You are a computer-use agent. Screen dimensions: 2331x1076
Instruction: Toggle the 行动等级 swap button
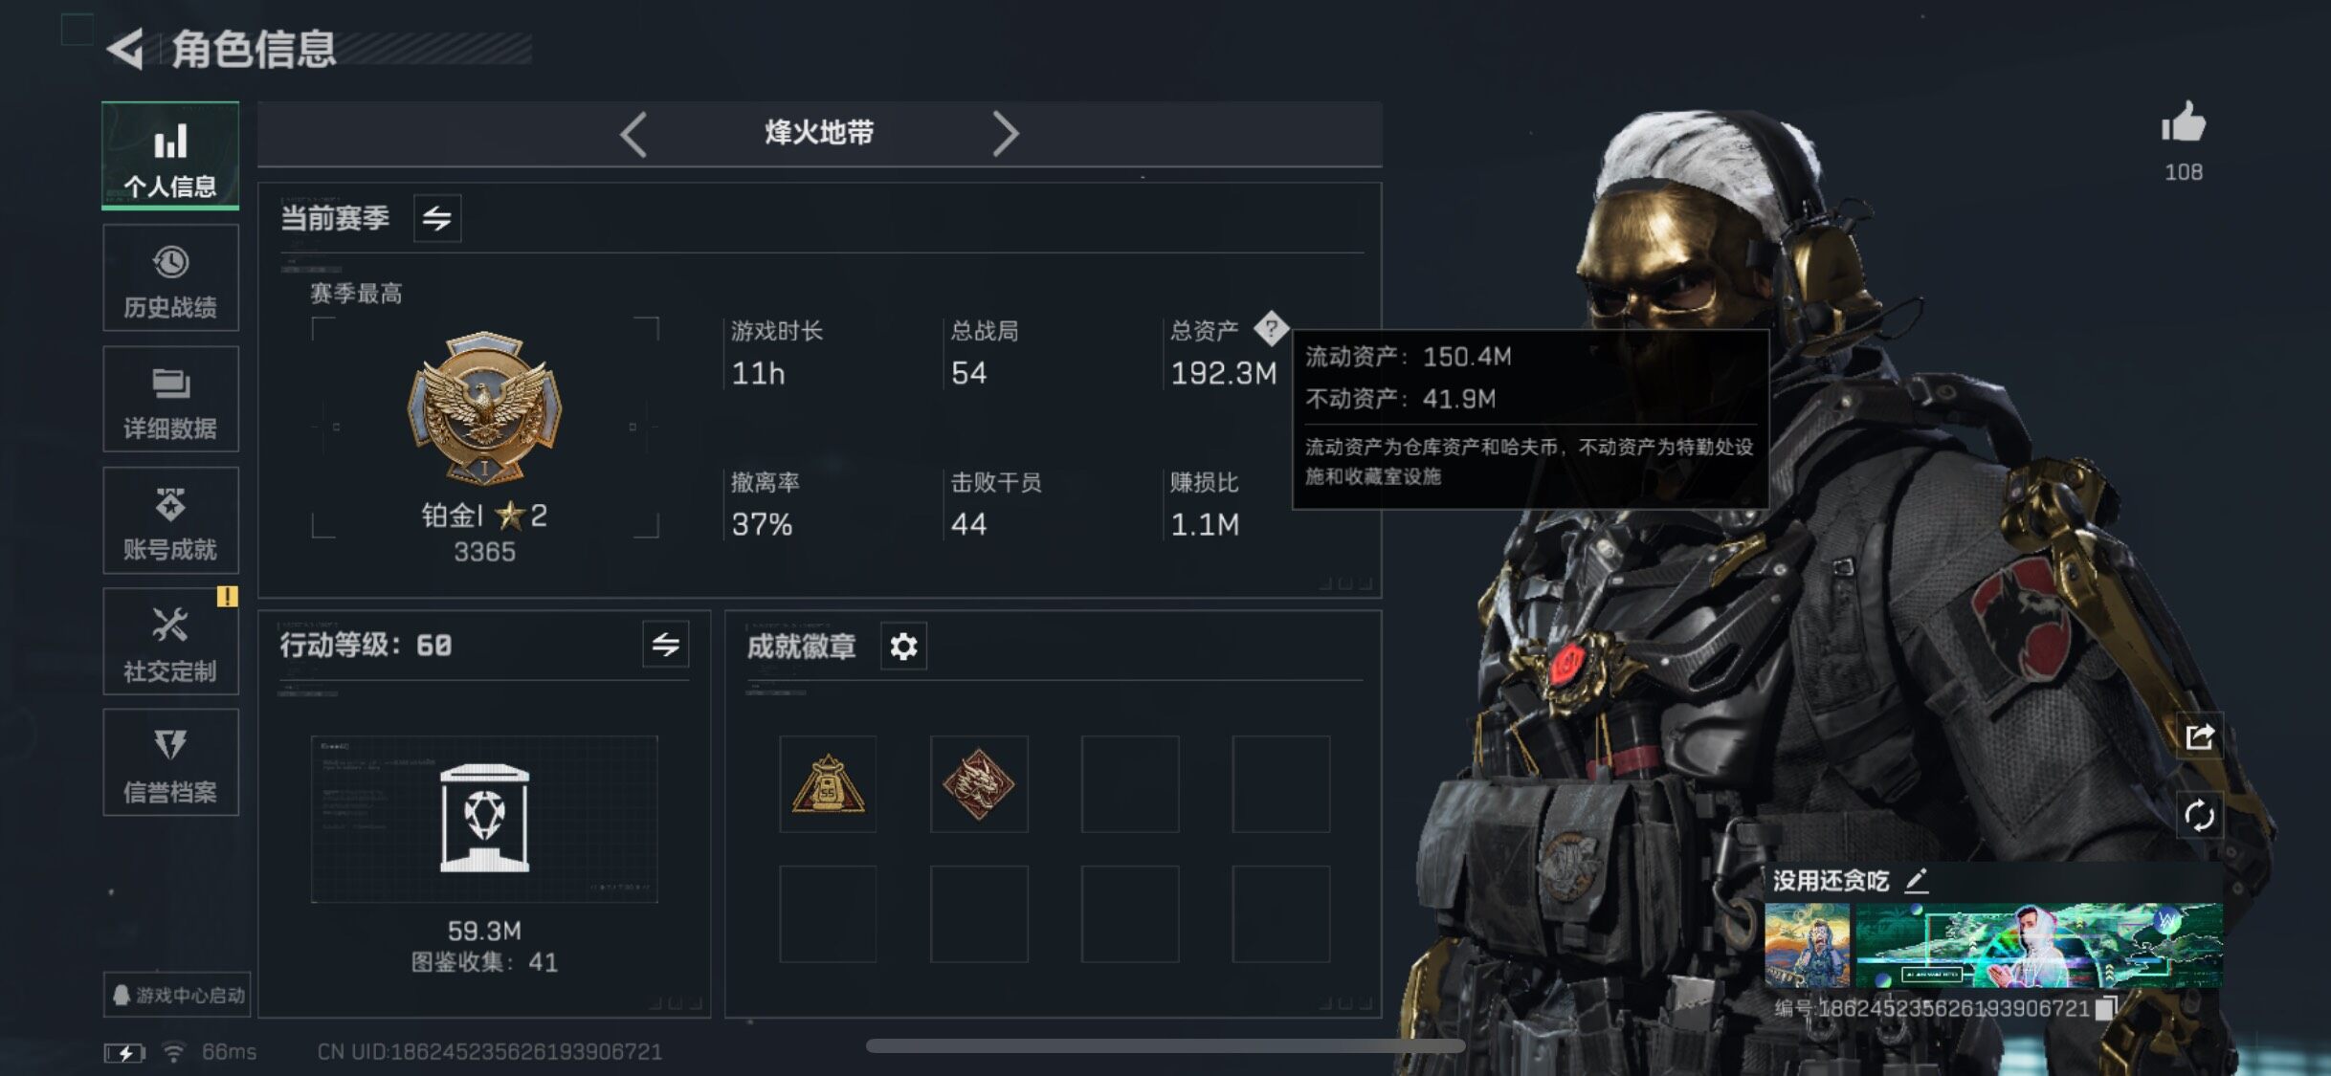[x=666, y=645]
